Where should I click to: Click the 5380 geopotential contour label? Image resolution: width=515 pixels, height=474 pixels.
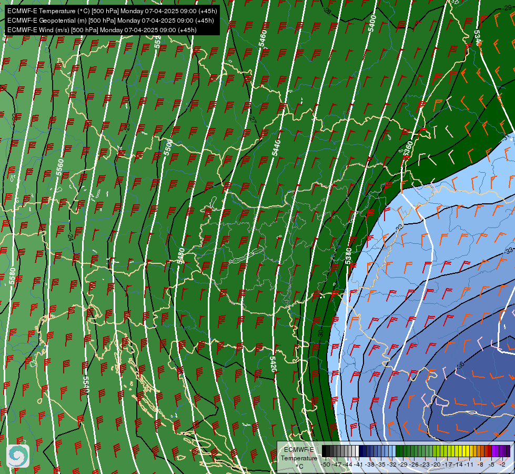point(348,256)
